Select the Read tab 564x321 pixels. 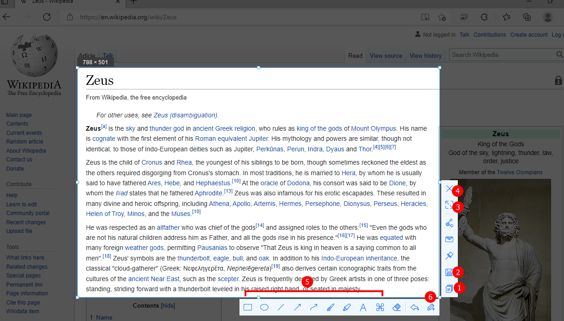pos(355,55)
